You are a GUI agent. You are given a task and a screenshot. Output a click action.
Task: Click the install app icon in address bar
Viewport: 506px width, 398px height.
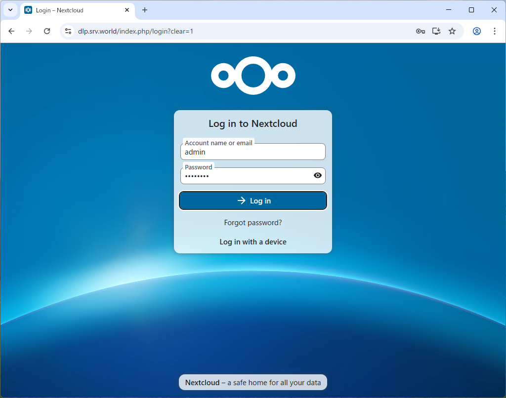[x=436, y=31]
